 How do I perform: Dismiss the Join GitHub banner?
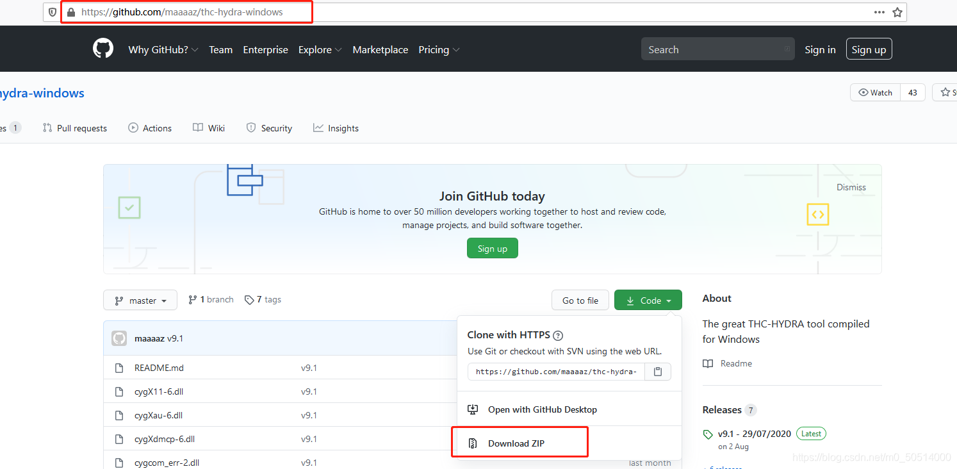click(x=851, y=187)
